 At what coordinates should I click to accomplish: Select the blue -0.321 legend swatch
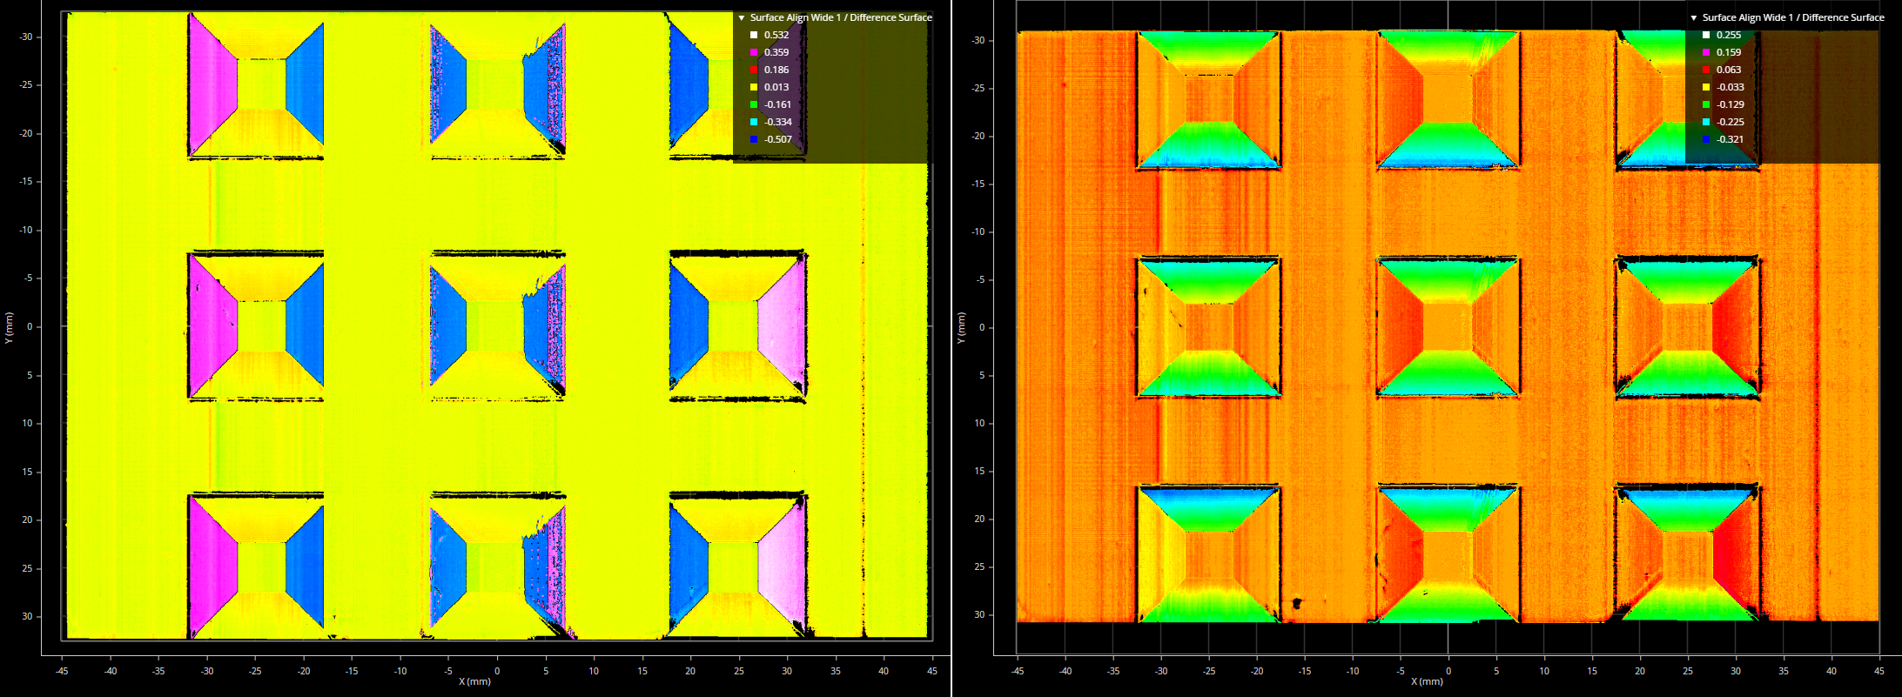(1706, 139)
